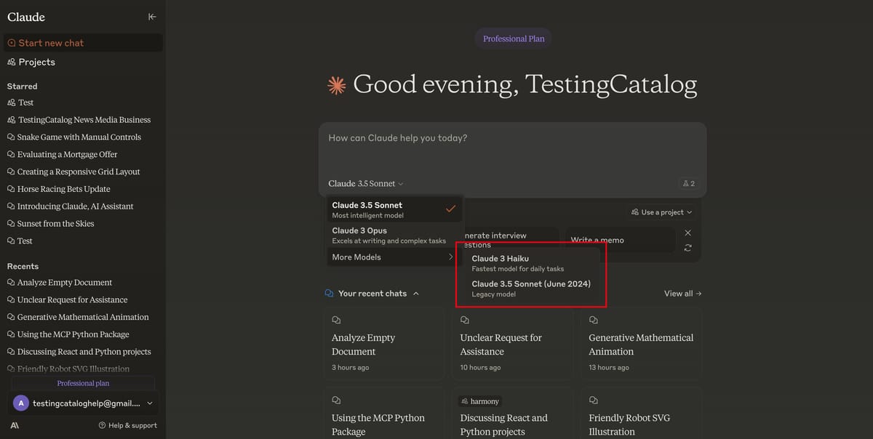Click the Claude wordmark logo
Viewport: 873px width, 439px height.
click(x=25, y=16)
